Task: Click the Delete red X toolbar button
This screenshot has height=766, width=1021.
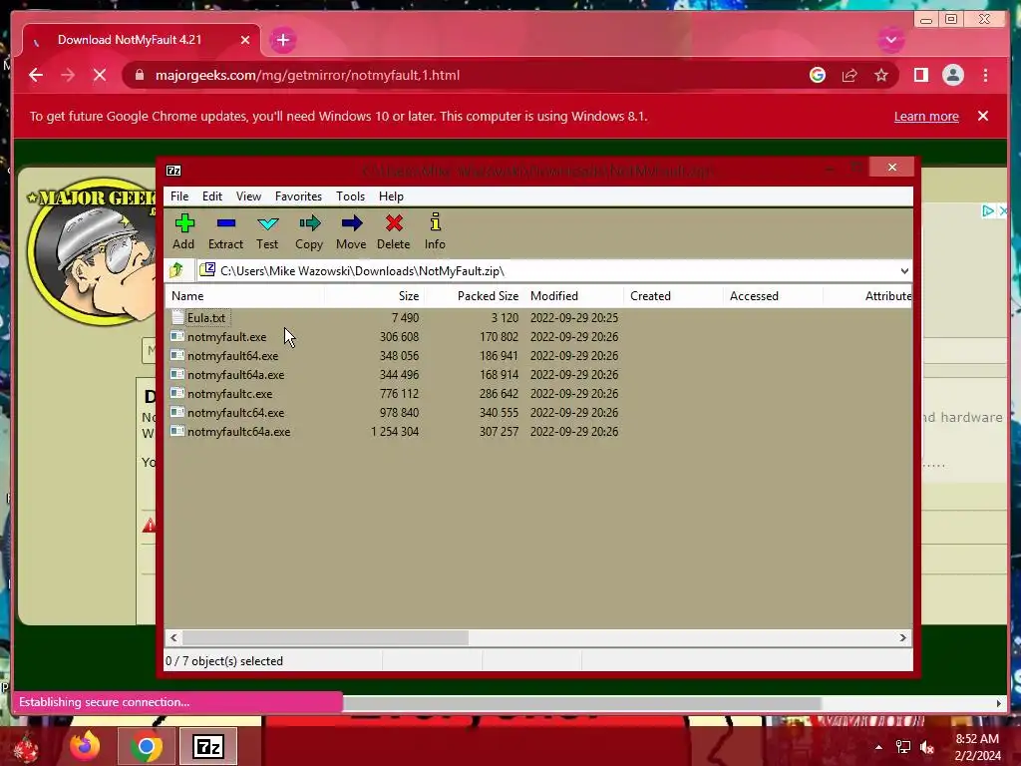Action: (393, 231)
